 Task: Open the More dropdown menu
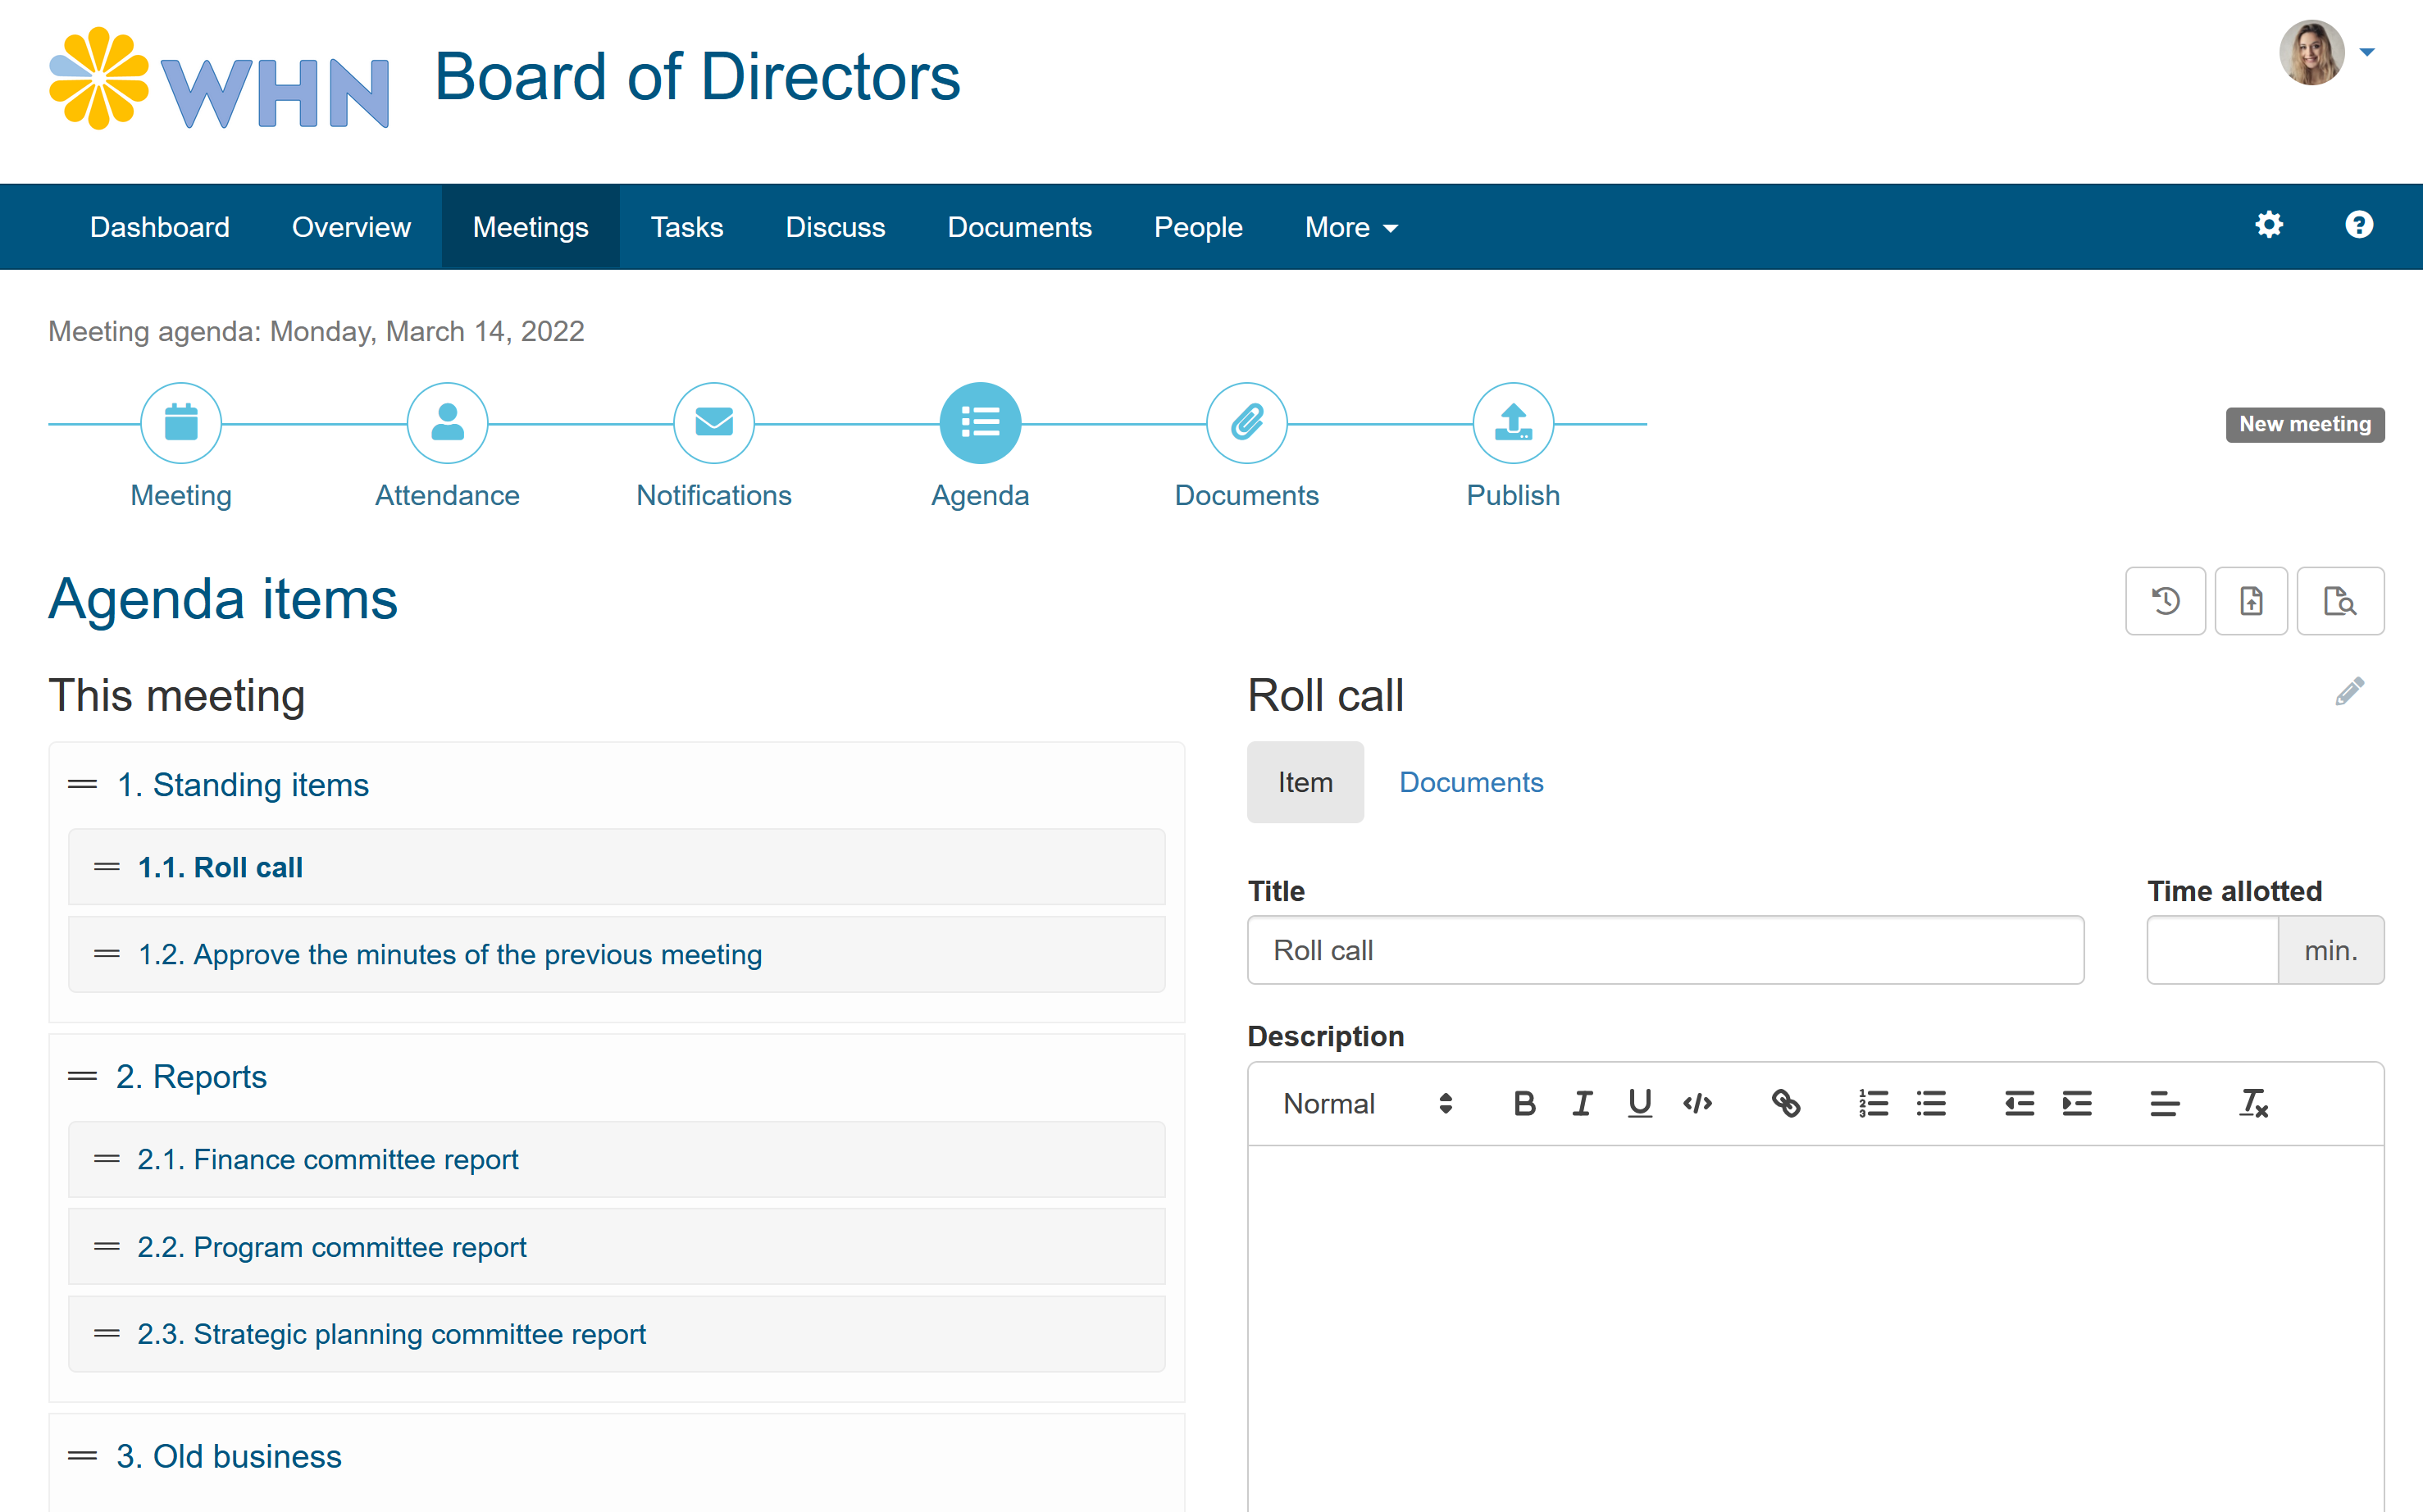click(x=1350, y=226)
